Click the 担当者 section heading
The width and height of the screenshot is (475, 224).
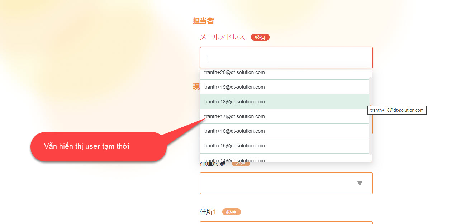(x=203, y=21)
